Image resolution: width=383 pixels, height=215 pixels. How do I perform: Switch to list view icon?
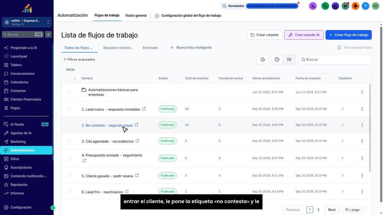pos(289,59)
